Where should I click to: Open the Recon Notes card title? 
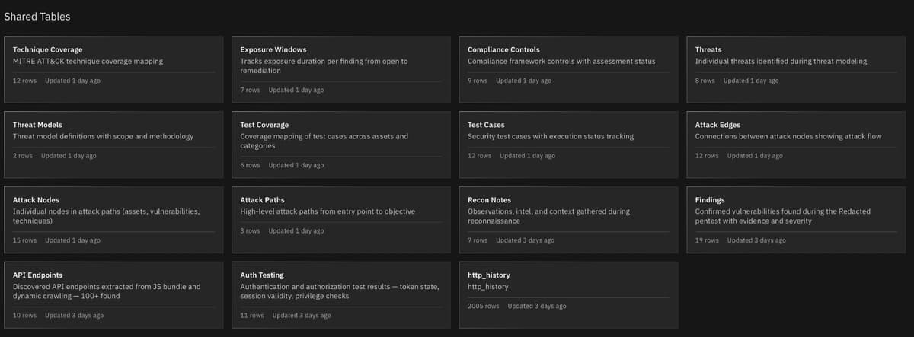(x=489, y=200)
